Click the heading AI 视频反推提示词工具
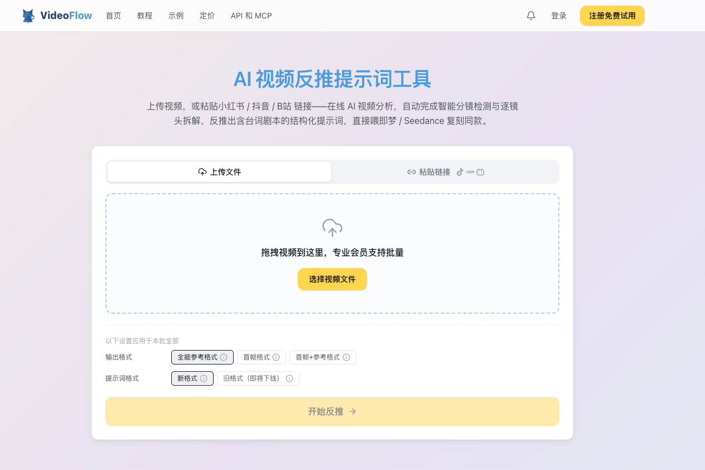The width and height of the screenshot is (705, 470). 332,79
